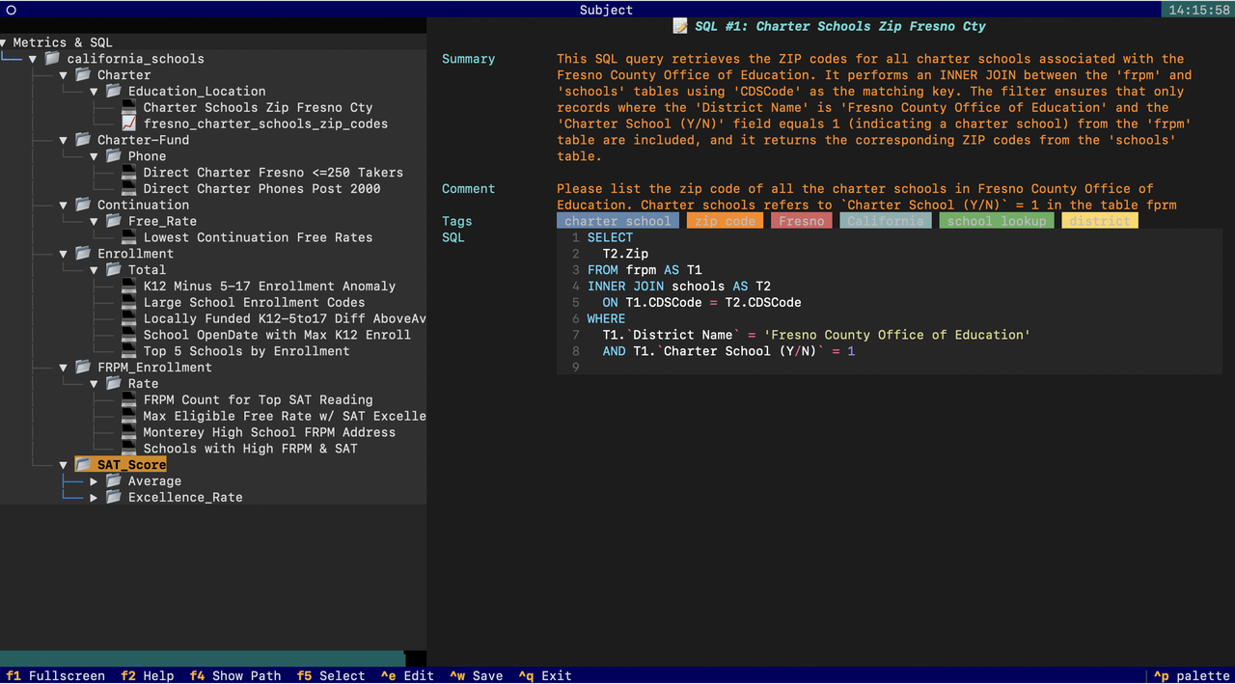Expand the Average folder arrow
This screenshot has width=1235, height=684.
(94, 481)
